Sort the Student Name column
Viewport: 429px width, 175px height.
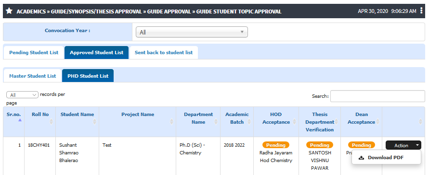[94, 122]
